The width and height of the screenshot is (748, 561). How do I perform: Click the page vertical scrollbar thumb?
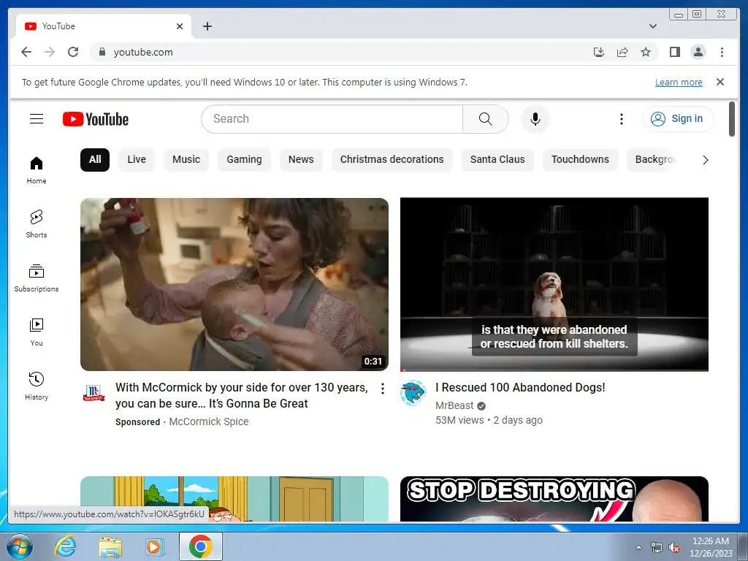[x=732, y=119]
